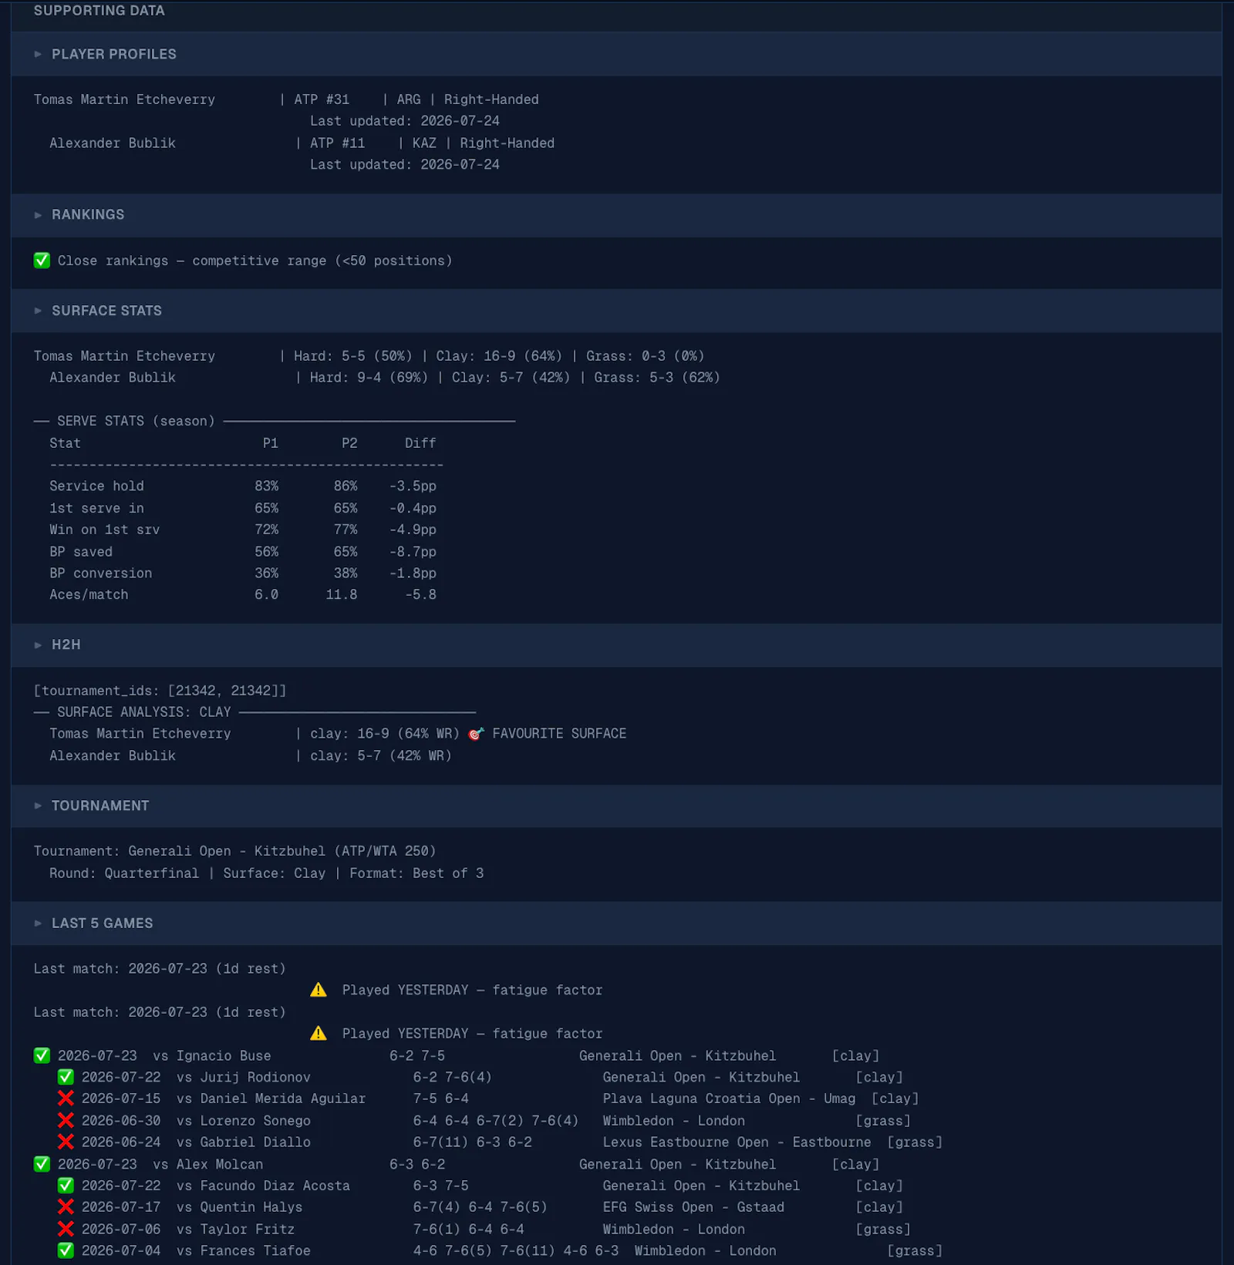Select Alexander Bublik in player profiles
This screenshot has height=1265, width=1234.
113,143
